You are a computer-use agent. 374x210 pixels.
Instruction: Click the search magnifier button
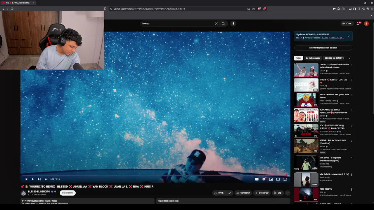click(x=223, y=24)
